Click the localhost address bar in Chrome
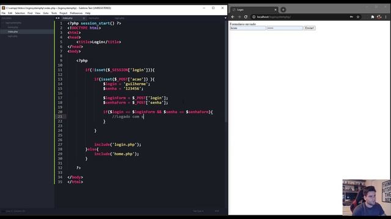This screenshot has width=391, height=219. pyautogui.click(x=299, y=17)
